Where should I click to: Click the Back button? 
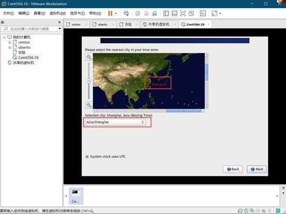233,169
